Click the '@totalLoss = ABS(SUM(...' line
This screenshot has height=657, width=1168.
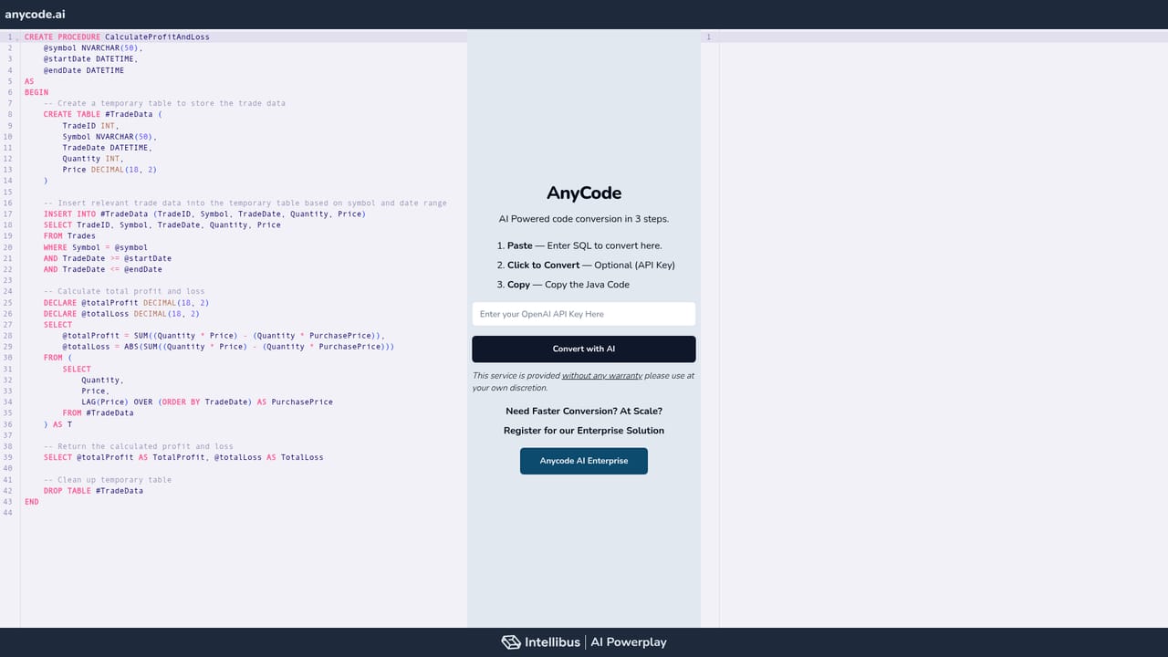click(228, 347)
